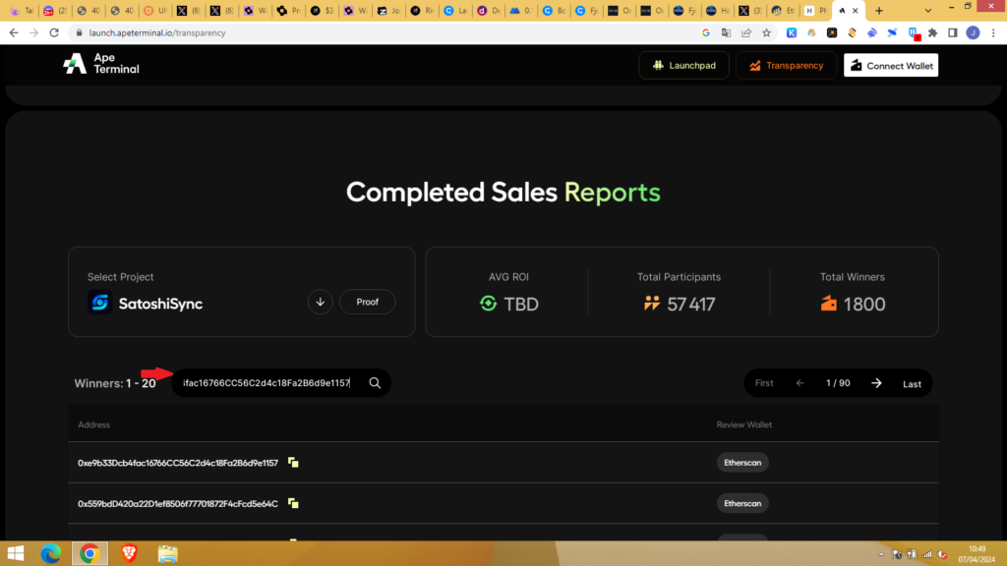
Task: Switch to the tab labeled Et
Action: 783,10
